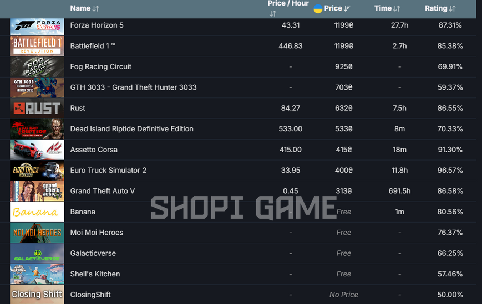The height and width of the screenshot is (304, 482).
Task: Select the 27.7h time value
Action: coord(399,25)
